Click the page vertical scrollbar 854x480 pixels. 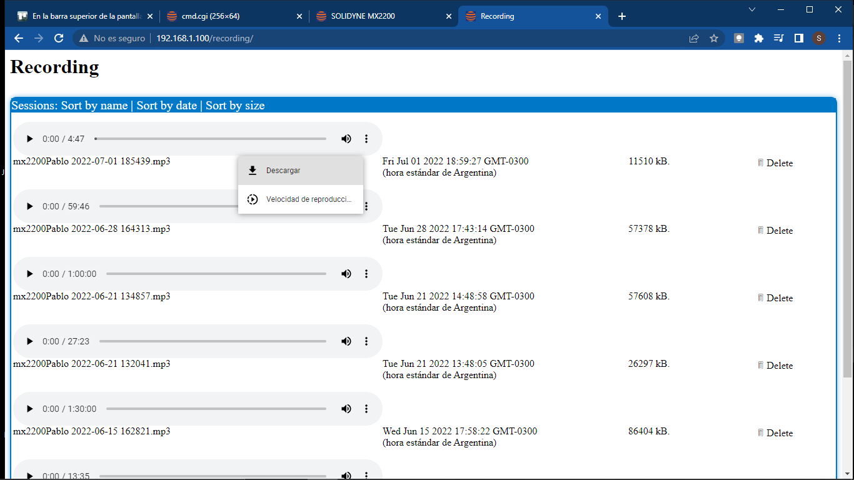click(x=847, y=219)
